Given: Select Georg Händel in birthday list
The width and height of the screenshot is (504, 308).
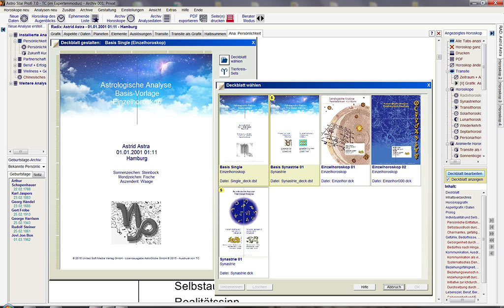Looking at the screenshot, I should (x=23, y=202).
